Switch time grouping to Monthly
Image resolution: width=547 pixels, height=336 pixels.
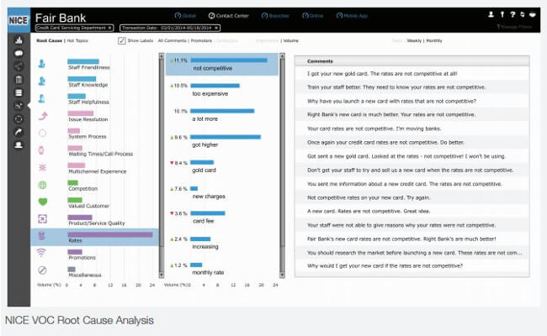pos(434,40)
